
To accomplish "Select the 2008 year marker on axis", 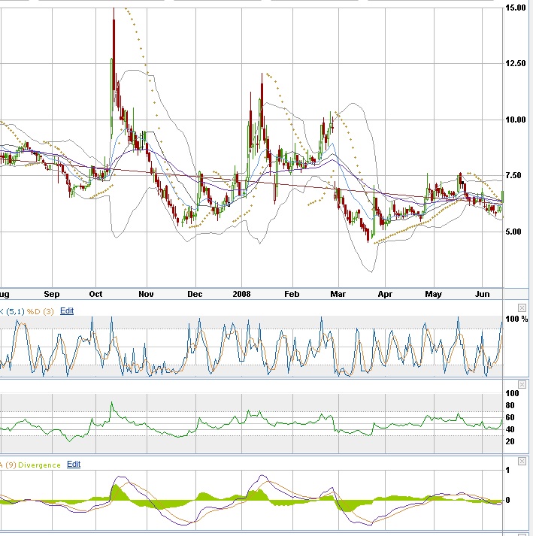I will click(x=242, y=294).
